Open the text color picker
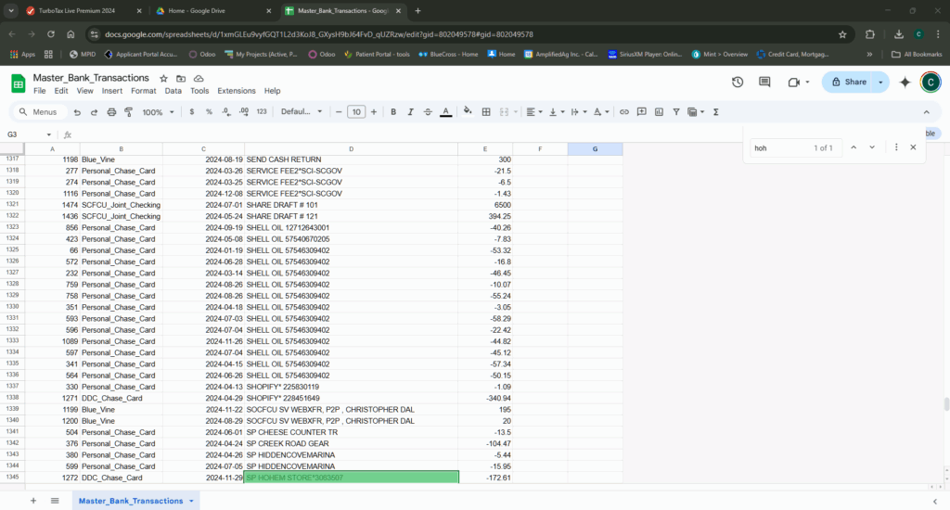950x510 pixels. tap(446, 112)
